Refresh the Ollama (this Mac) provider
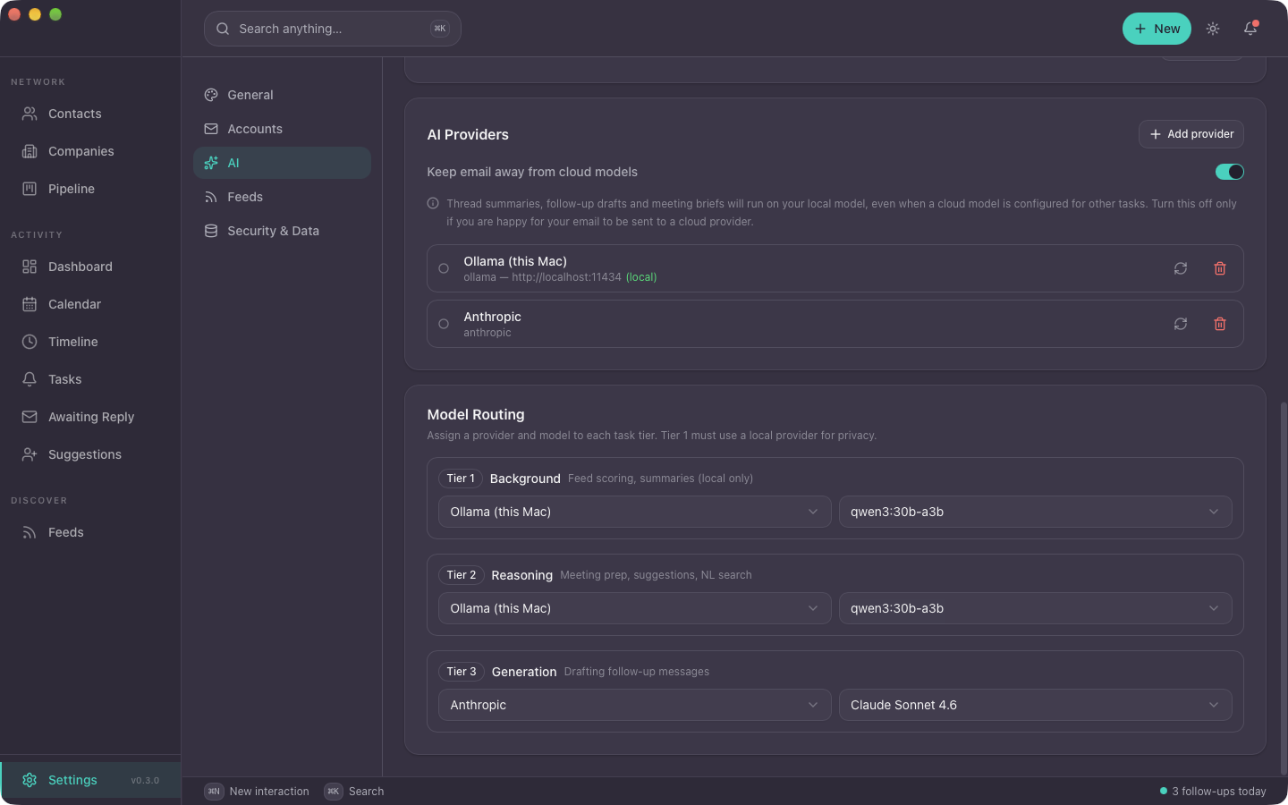 pyautogui.click(x=1181, y=268)
